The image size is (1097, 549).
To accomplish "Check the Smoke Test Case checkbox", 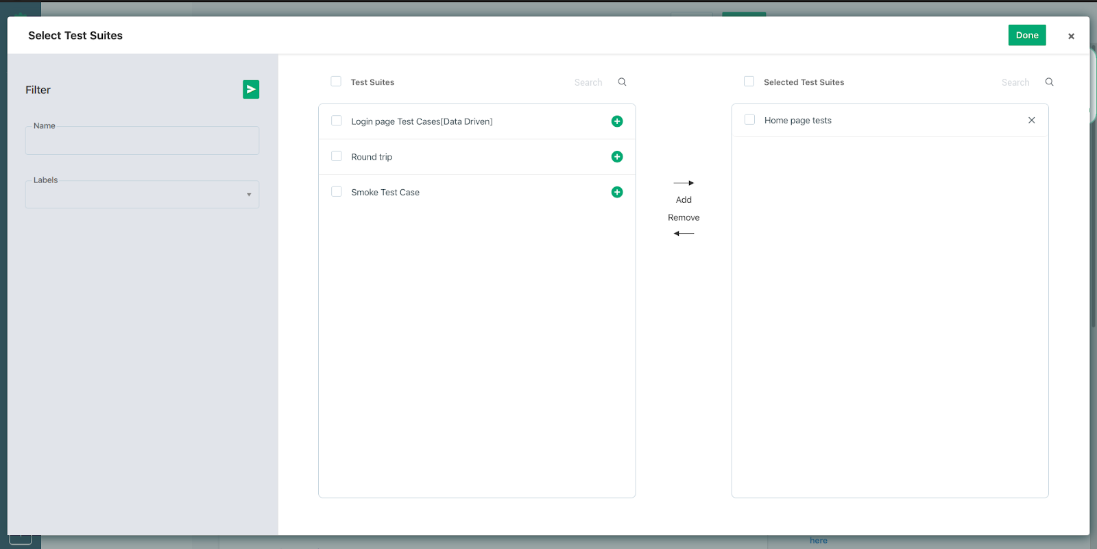I will click(x=337, y=192).
